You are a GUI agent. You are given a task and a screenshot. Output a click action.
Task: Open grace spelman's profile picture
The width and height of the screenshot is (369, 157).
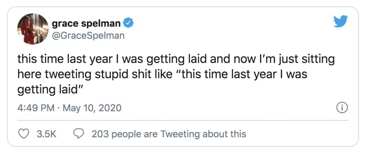(x=33, y=29)
